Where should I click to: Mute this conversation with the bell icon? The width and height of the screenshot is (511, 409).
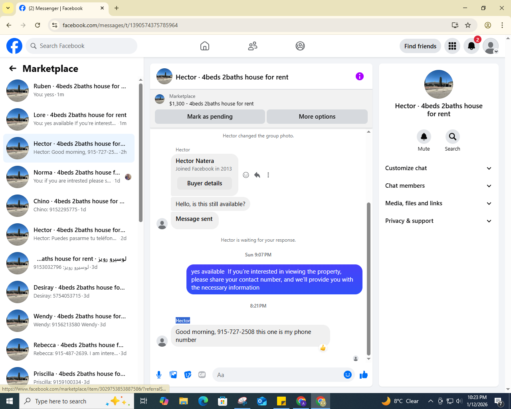pos(424,137)
